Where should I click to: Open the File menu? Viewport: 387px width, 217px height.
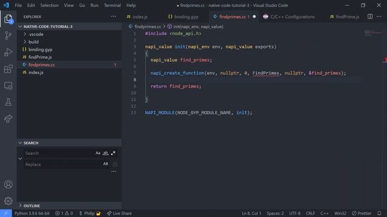[18, 5]
